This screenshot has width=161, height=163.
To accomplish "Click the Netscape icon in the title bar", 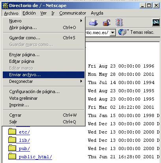I will 6,5.
